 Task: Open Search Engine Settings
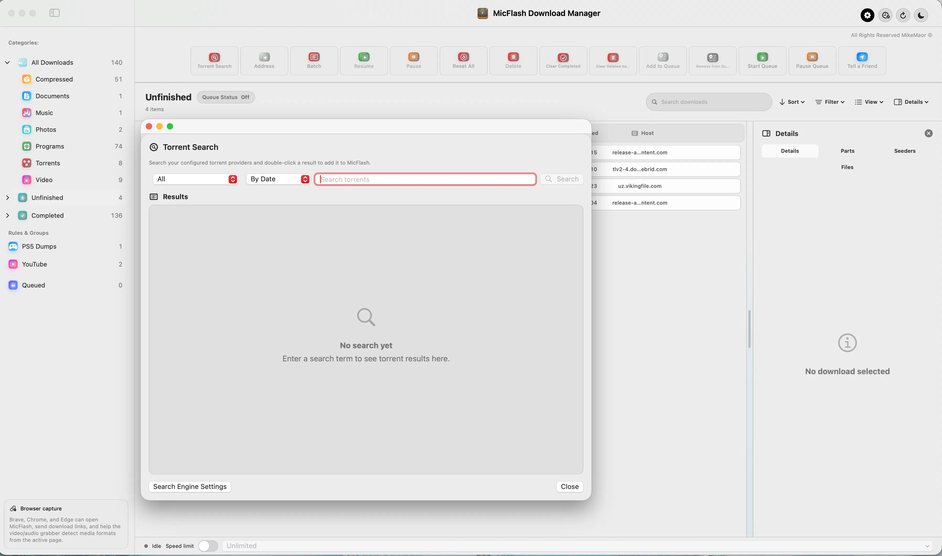click(x=190, y=487)
